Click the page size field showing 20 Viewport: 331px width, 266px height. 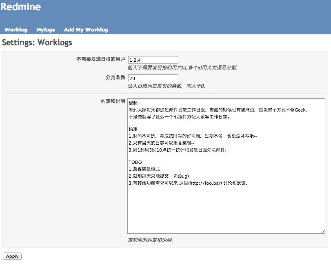153,78
